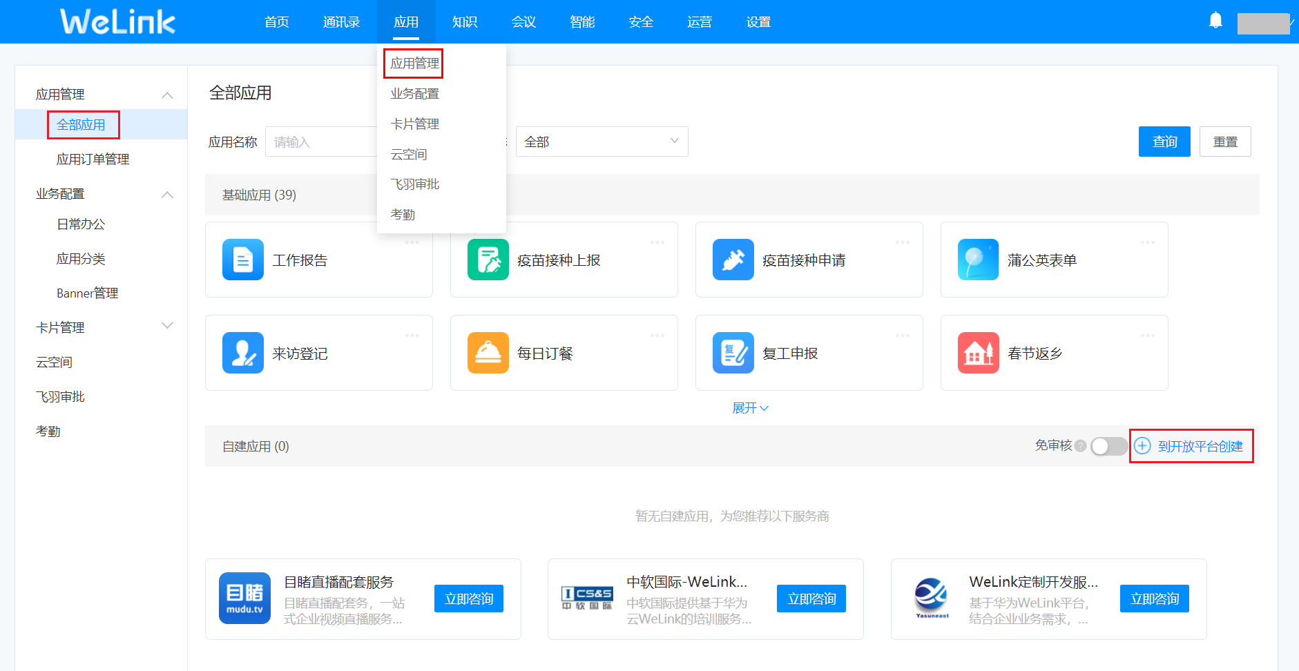Click the notification bell icon
This screenshot has width=1299, height=671.
click(x=1215, y=21)
